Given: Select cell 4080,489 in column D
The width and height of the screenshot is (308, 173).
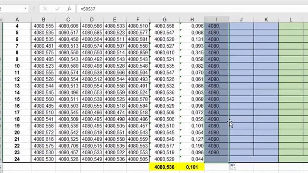Looking at the screenshot, I should pyautogui.click(x=92, y=139).
